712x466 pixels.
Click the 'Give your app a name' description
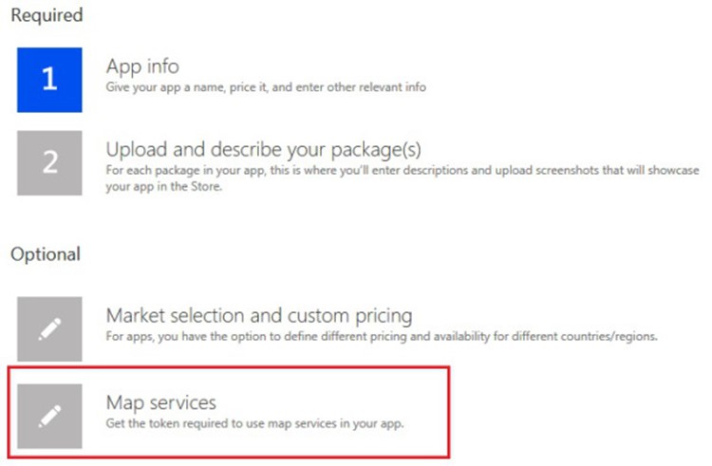point(266,87)
